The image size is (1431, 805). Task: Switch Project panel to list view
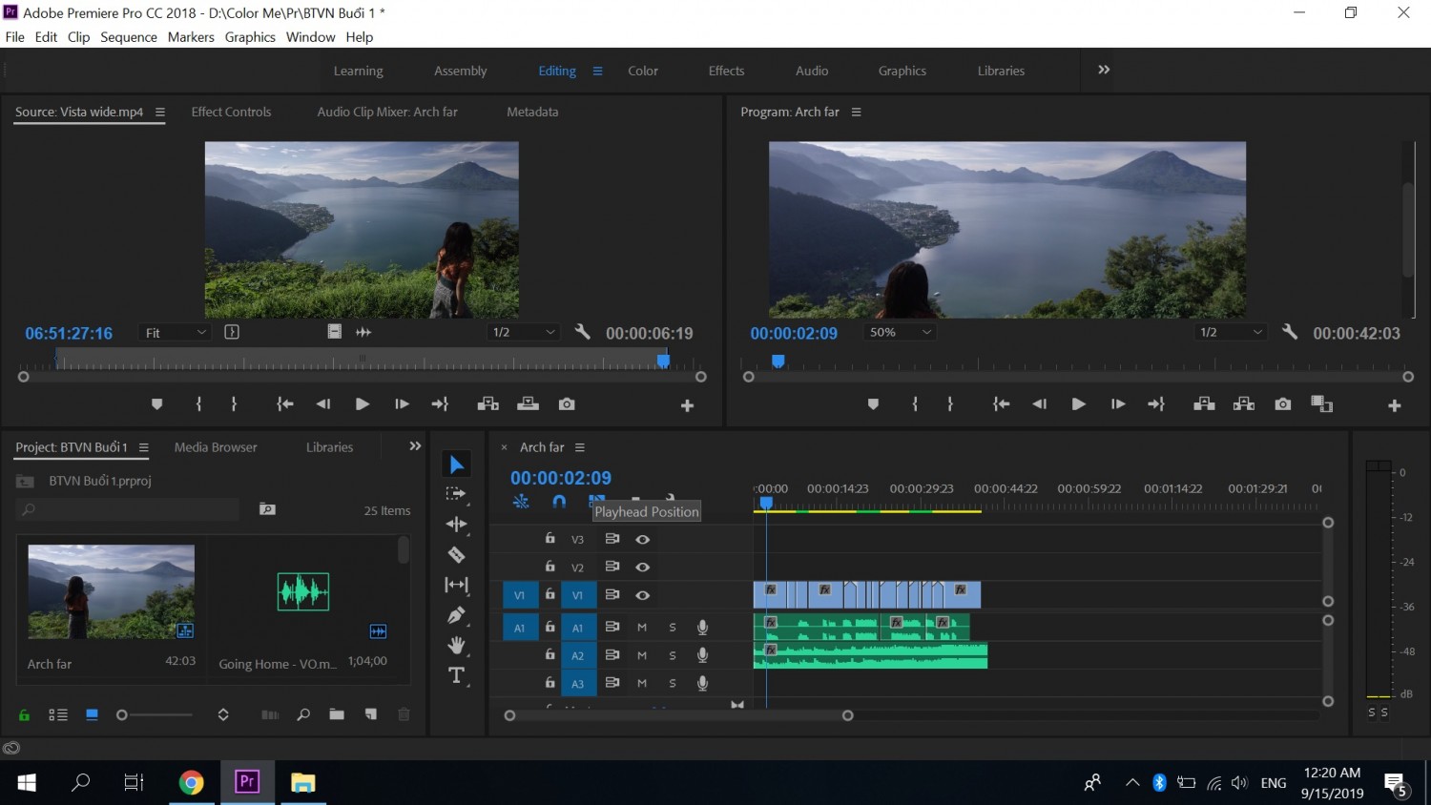click(58, 714)
